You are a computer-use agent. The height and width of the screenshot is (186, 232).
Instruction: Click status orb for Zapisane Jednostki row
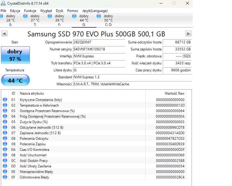[x=5, y=133]
